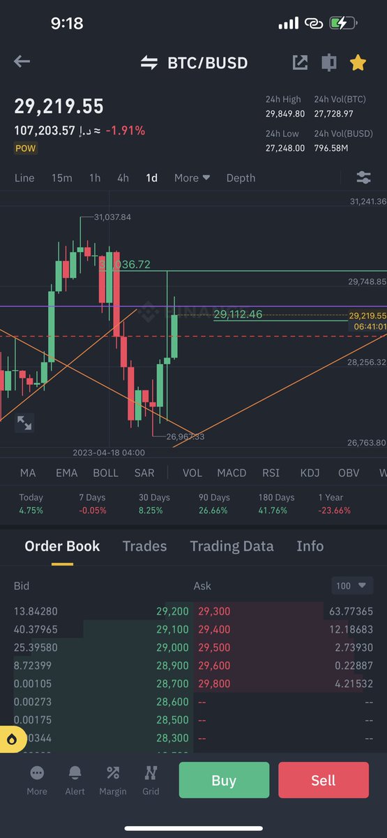Screen dimensions: 387x838
Task: Select bid price 29,200
Action: [172, 611]
